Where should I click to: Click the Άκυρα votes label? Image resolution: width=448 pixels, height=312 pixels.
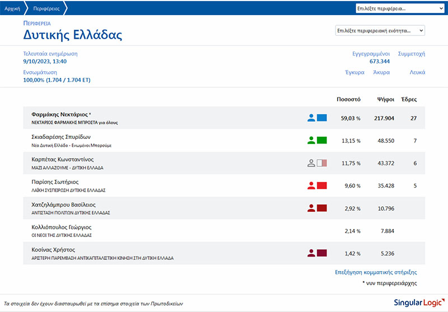tap(381, 72)
